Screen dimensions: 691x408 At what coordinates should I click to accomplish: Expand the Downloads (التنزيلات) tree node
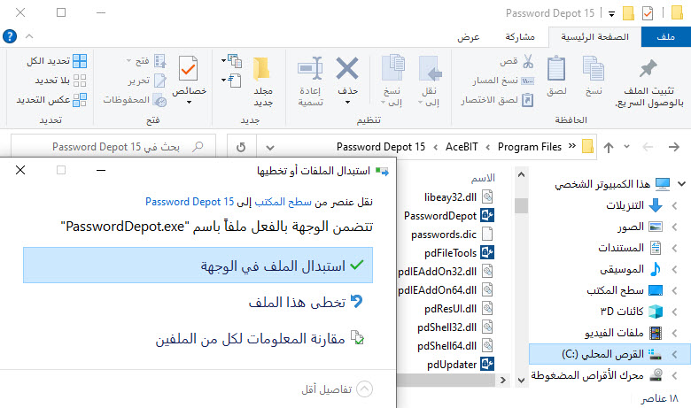[675, 205]
